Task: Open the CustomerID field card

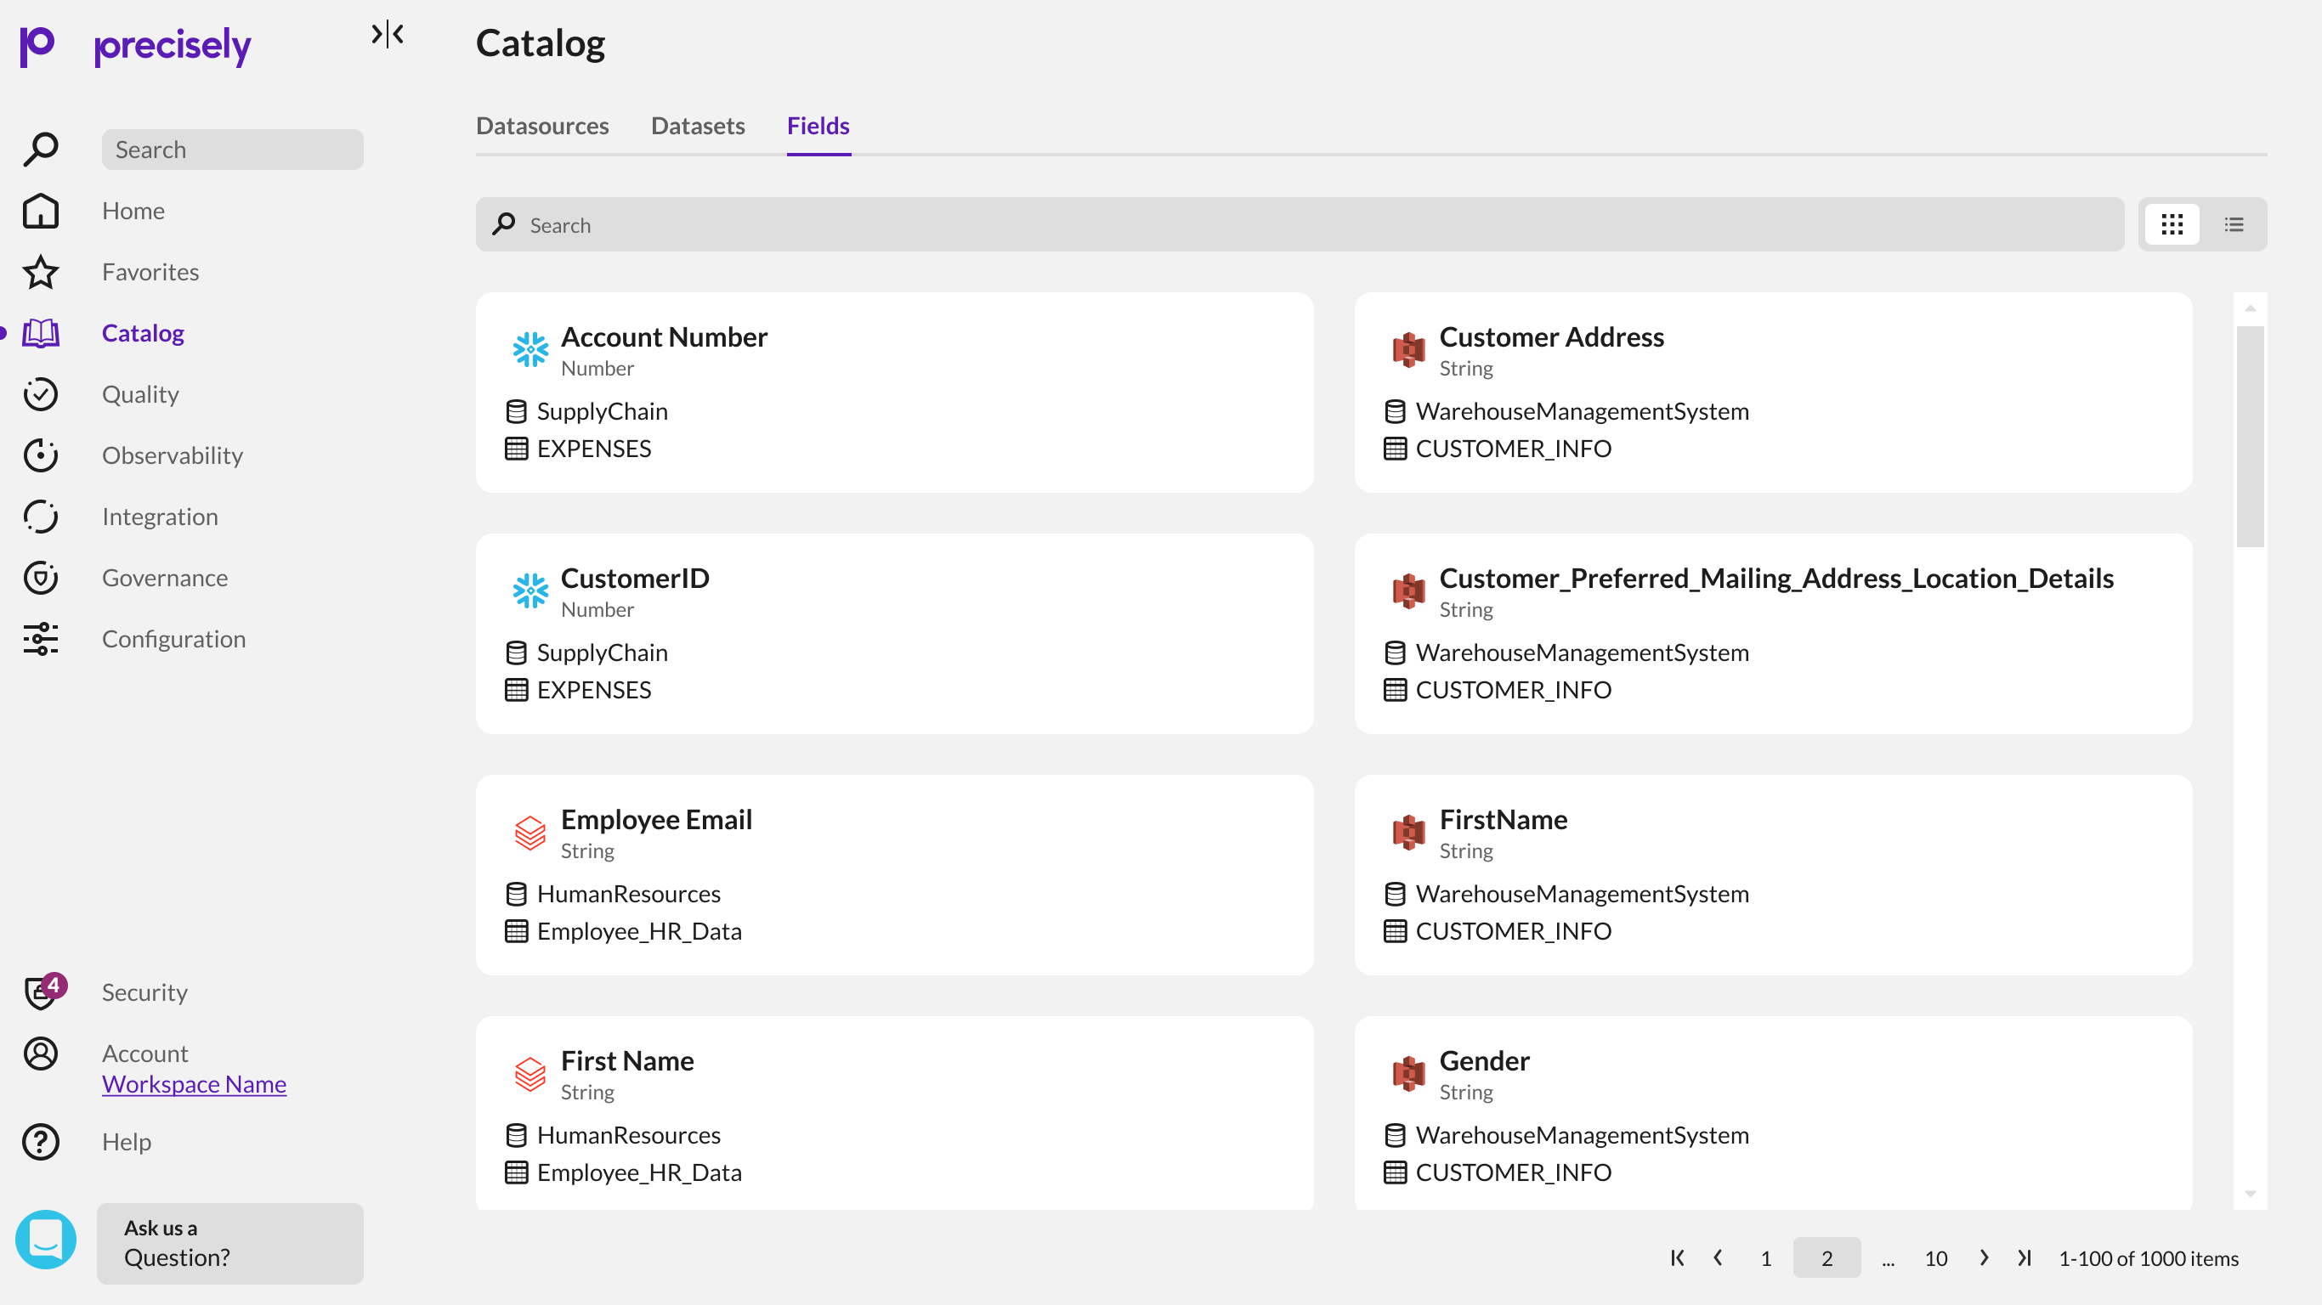Action: [894, 634]
